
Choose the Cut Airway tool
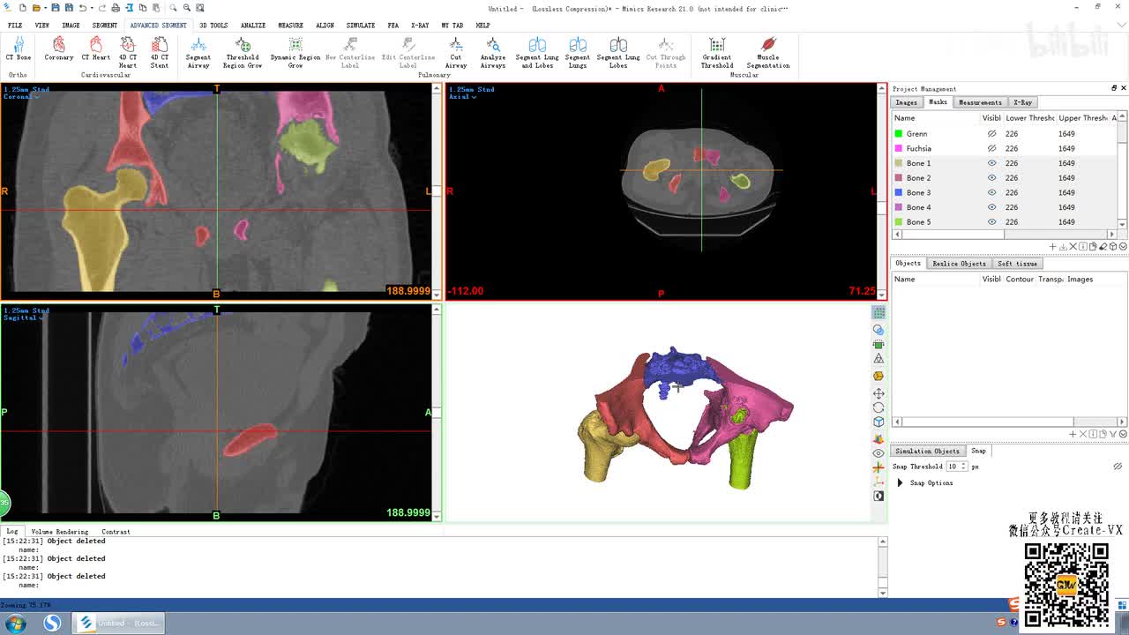(x=456, y=53)
